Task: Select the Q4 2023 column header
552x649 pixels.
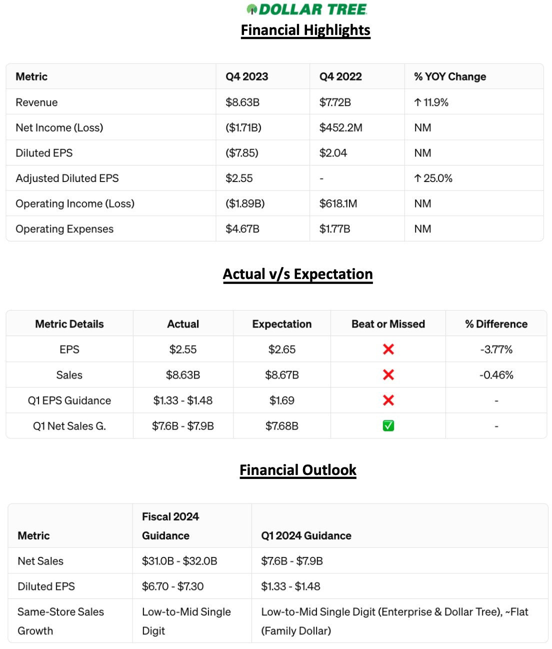Action: (x=246, y=76)
